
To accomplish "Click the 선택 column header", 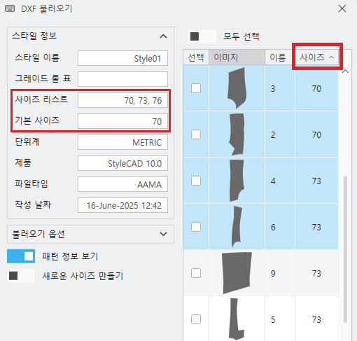I will 196,57.
